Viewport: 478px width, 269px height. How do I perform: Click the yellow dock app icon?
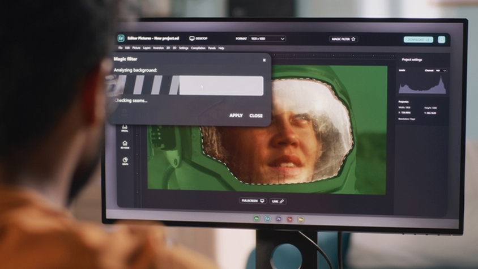[x=301, y=219]
